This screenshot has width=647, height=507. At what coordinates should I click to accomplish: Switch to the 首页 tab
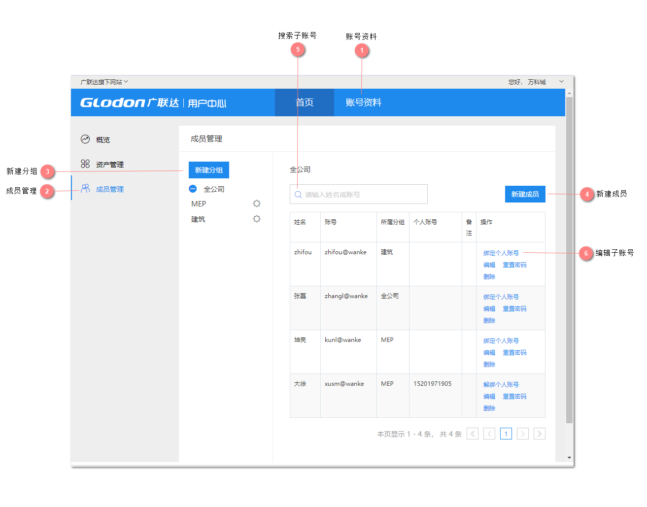[x=305, y=102]
